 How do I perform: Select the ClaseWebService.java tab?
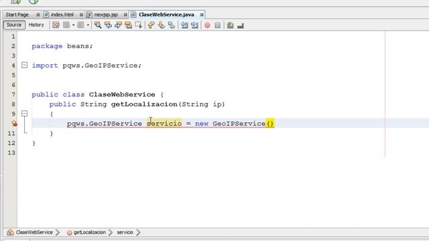click(166, 15)
